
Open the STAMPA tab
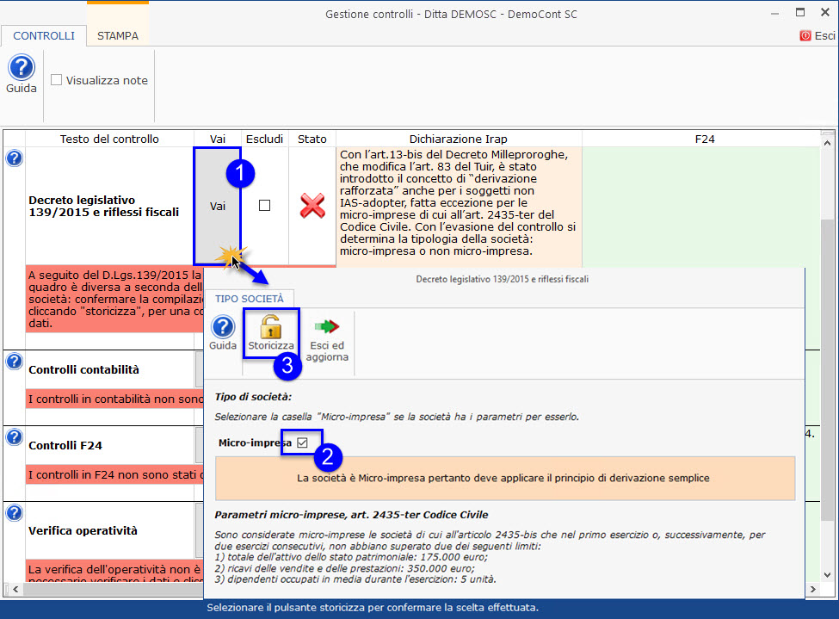118,36
